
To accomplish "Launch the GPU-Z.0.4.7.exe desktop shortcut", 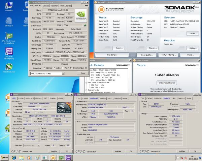I will 9,38.
